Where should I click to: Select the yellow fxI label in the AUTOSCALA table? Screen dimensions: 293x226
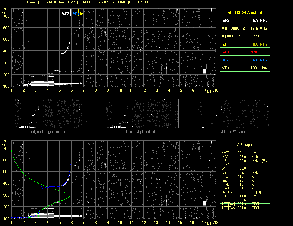pos(224,44)
